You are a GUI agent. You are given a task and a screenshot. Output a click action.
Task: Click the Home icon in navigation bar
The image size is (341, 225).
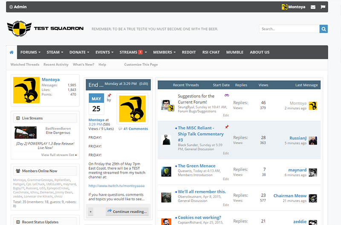12,52
